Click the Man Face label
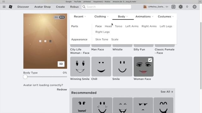 tap(98, 50)
